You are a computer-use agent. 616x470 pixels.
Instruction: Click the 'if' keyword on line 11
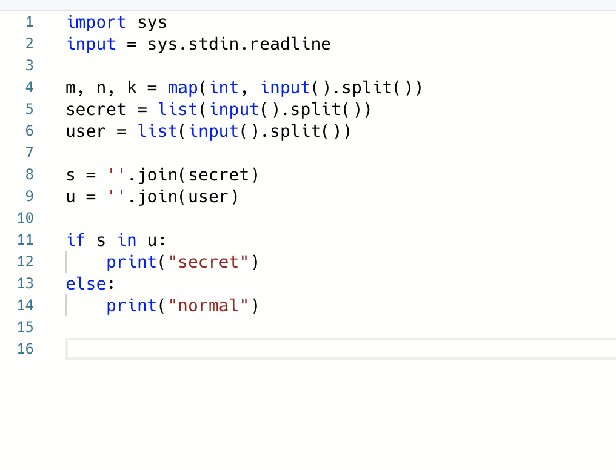coord(75,240)
